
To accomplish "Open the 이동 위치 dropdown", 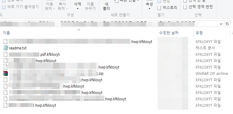I will (50, 6).
